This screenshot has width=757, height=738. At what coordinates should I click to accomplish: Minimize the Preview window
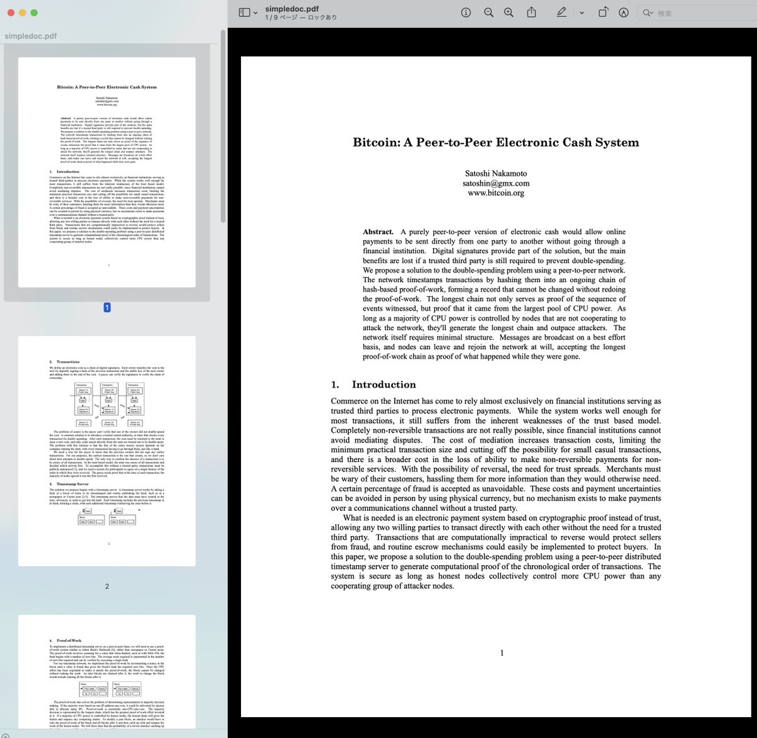(x=23, y=13)
